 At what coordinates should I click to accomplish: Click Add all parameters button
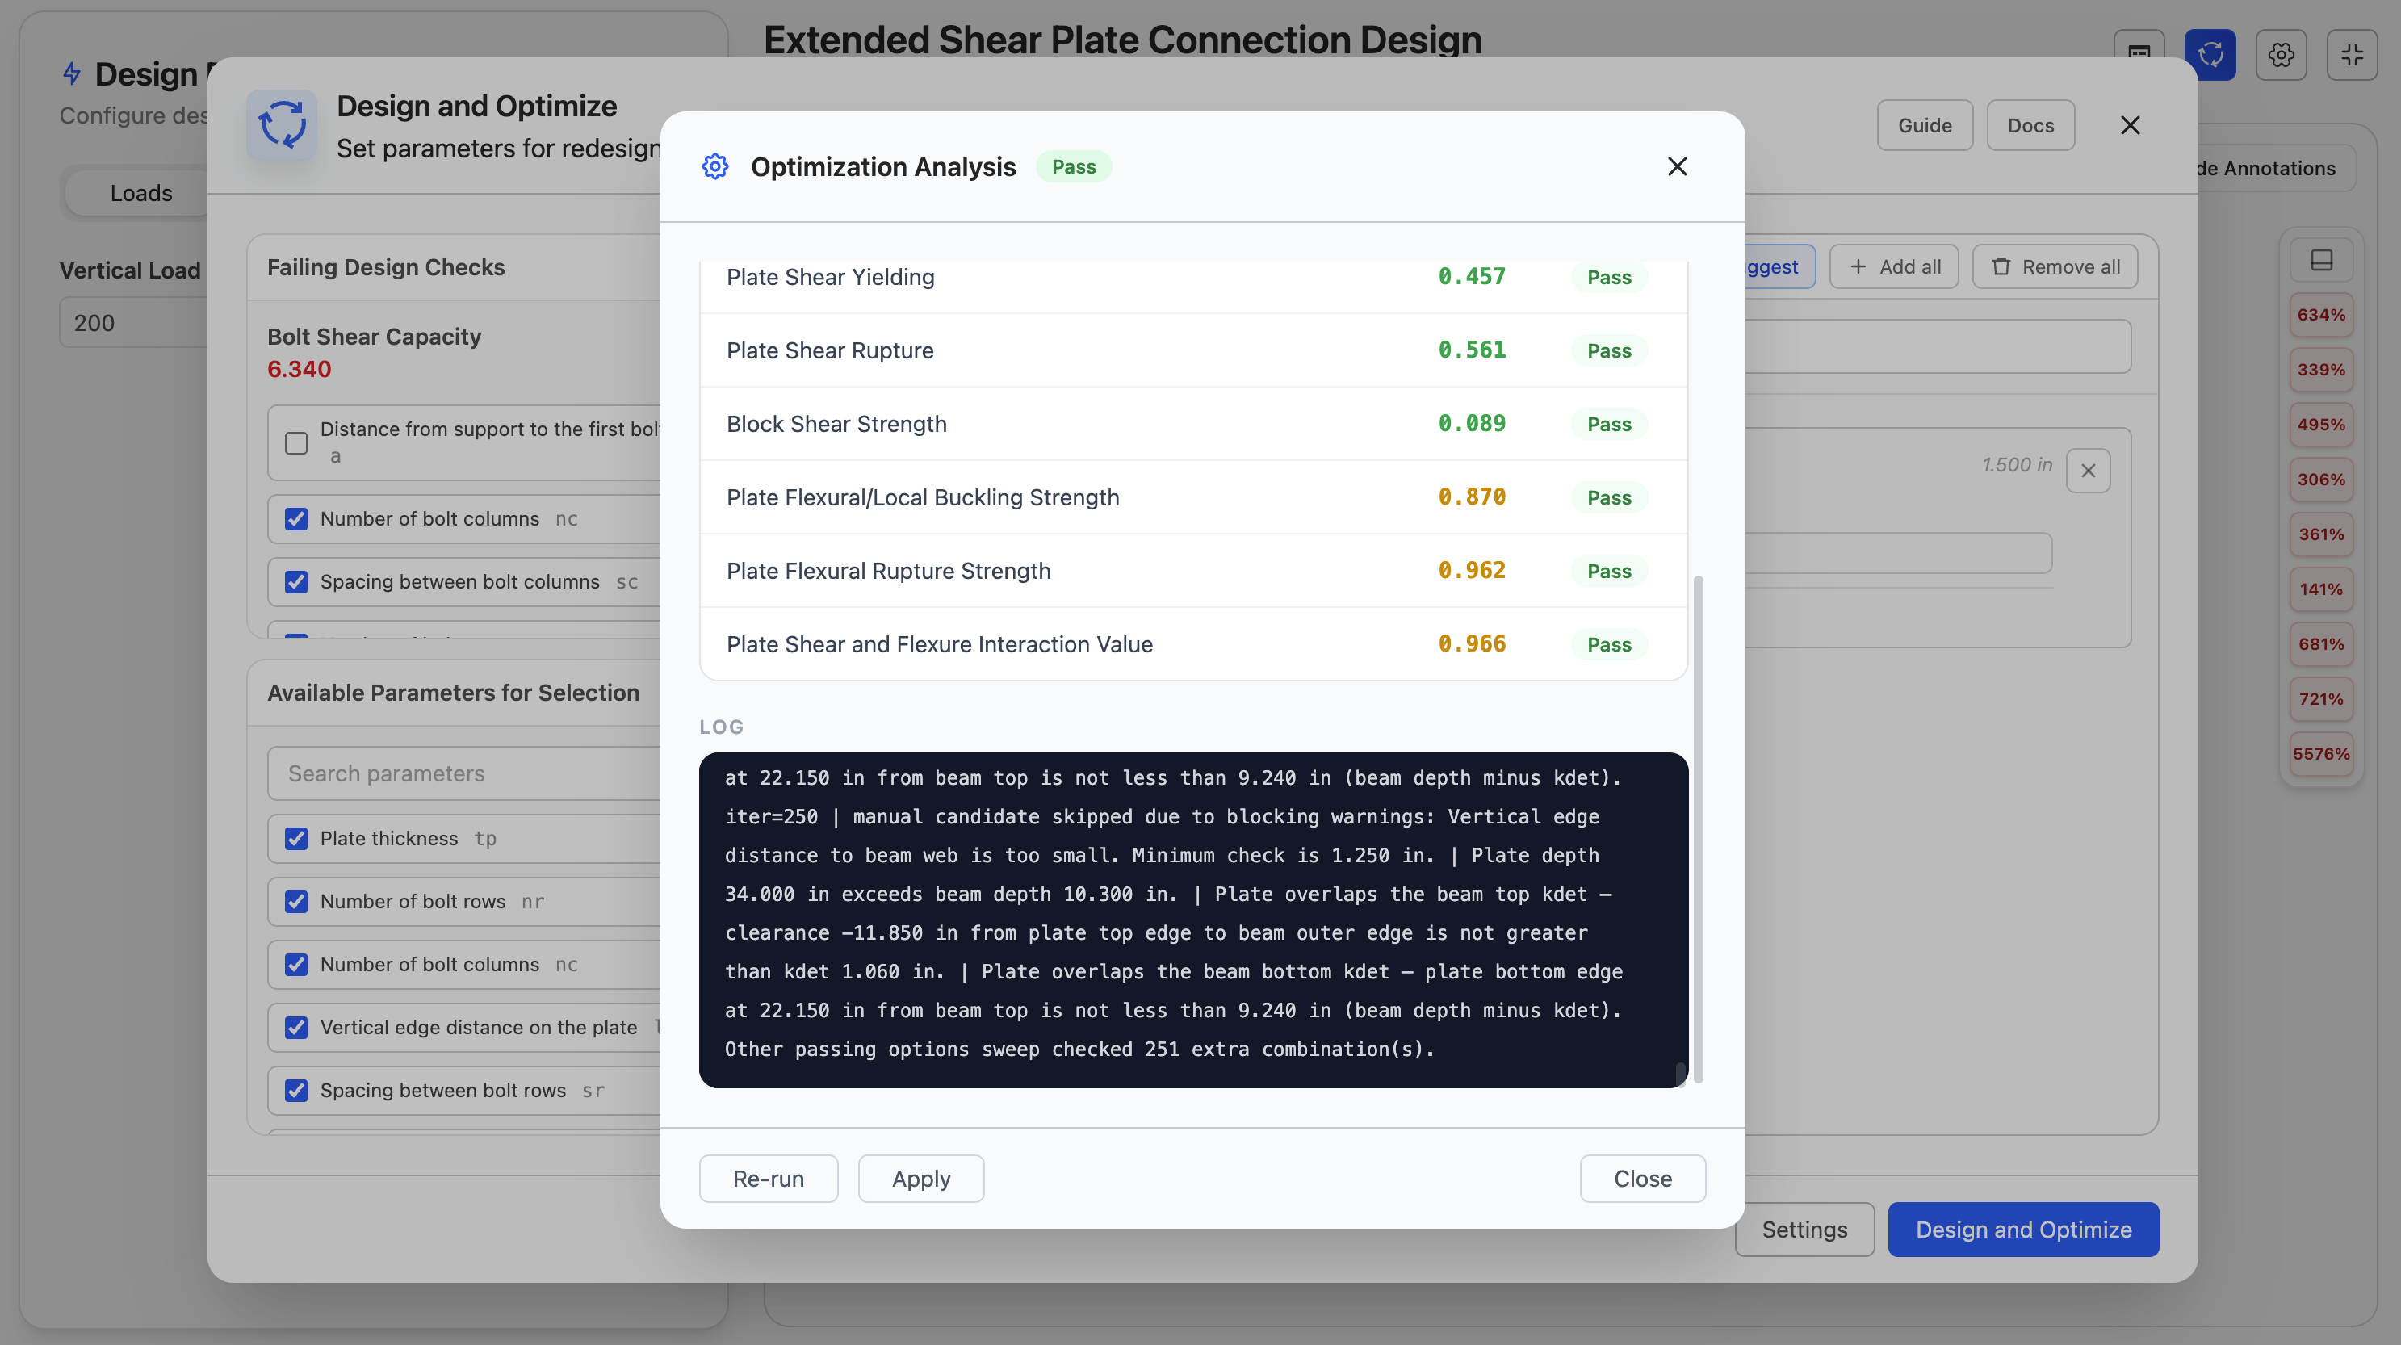click(1894, 266)
